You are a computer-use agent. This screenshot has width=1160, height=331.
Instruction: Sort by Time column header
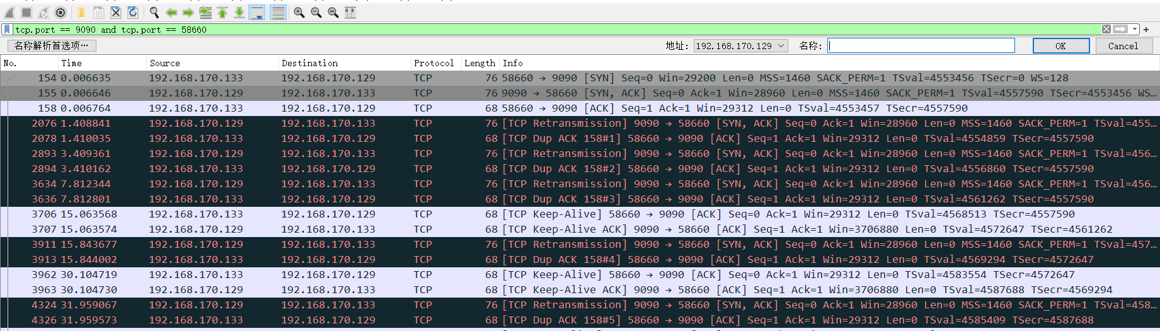102,63
